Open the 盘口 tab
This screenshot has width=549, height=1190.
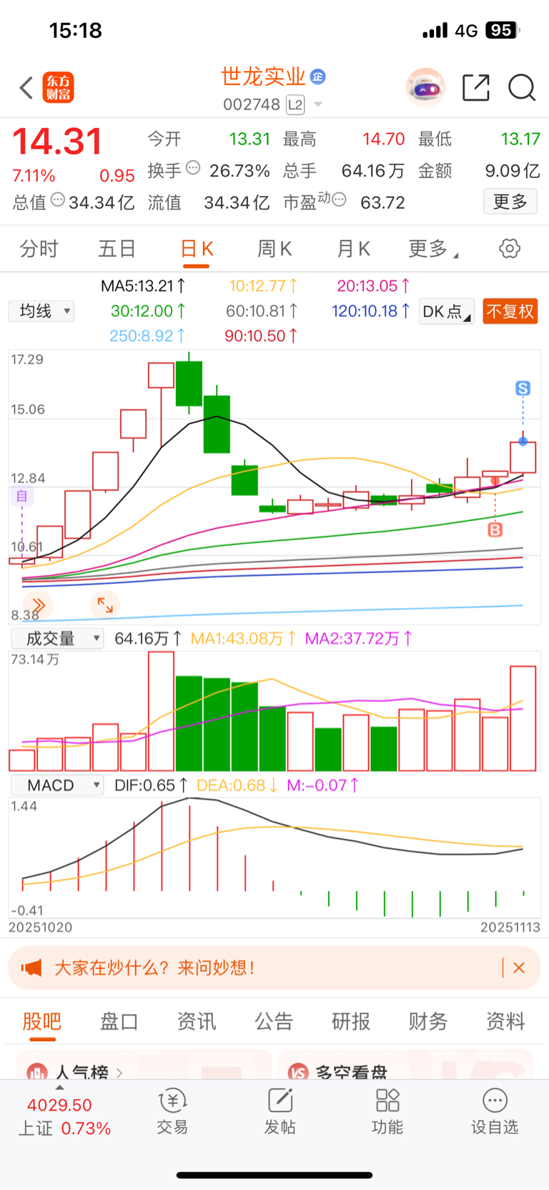(x=119, y=1021)
